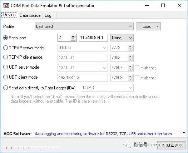The image size is (188, 153).
Task: Select the TCP/IP server mode radio button
Action: pos(5,48)
